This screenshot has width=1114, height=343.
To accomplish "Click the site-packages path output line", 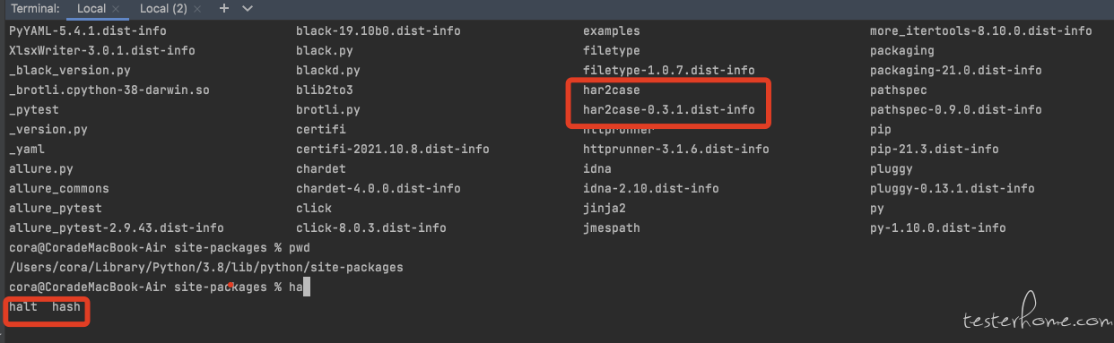I will [205, 267].
